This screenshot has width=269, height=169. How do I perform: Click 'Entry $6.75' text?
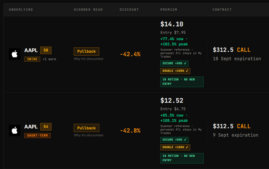click(173, 109)
